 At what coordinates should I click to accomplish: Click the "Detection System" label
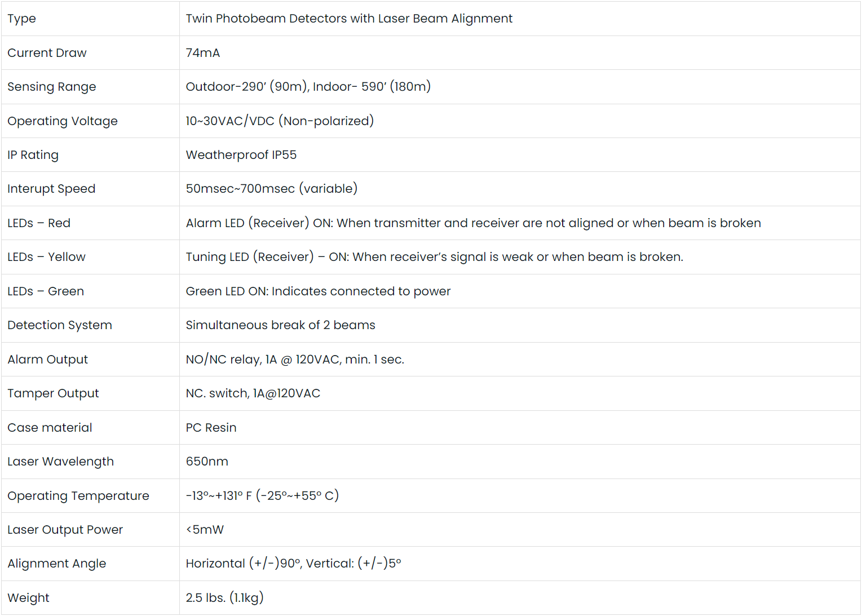pyautogui.click(x=60, y=325)
